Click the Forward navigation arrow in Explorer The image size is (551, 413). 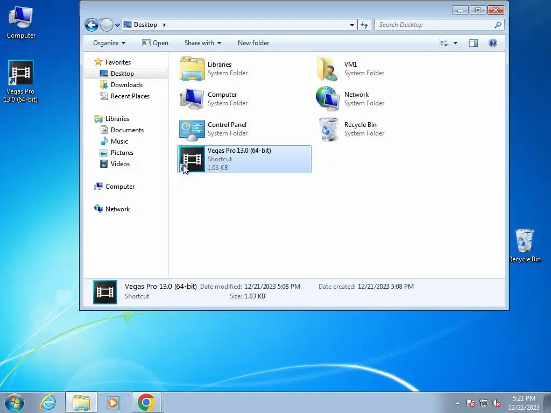[107, 25]
